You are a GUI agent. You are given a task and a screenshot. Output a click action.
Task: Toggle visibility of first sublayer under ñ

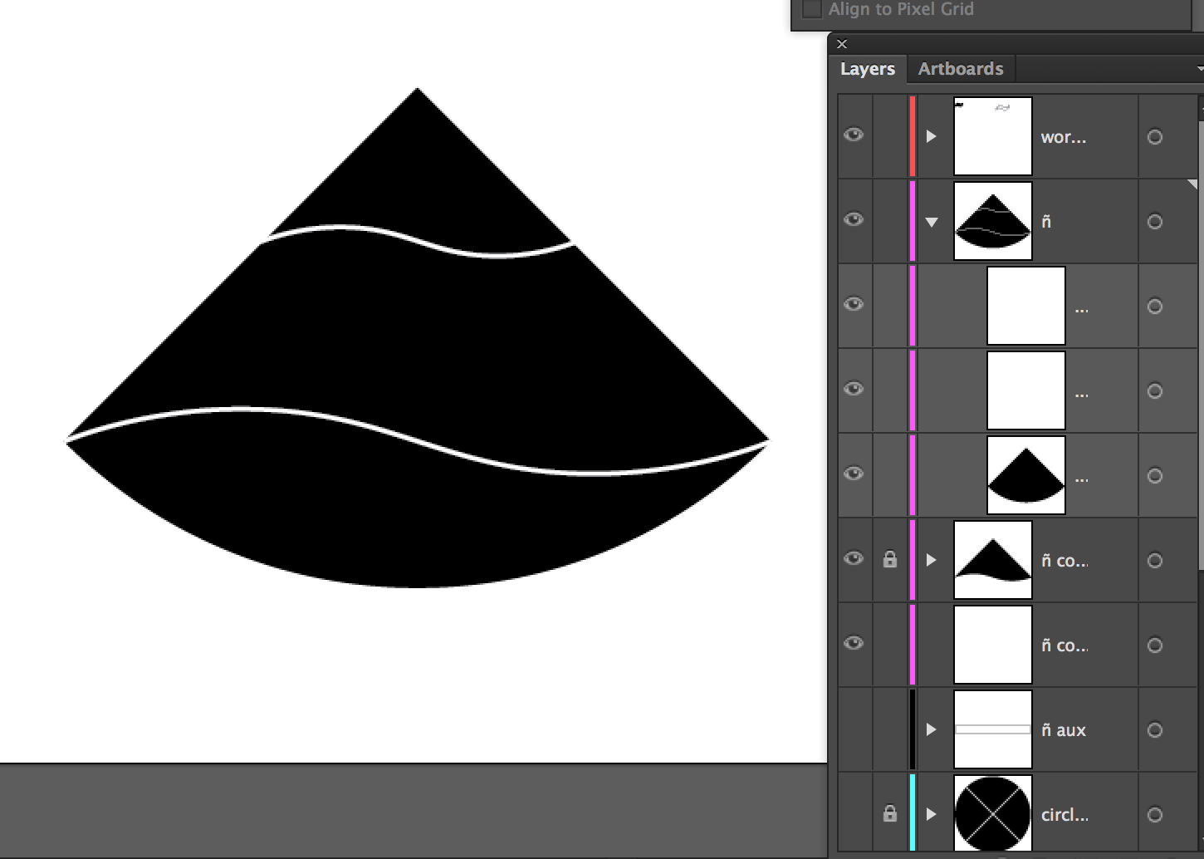pos(854,305)
